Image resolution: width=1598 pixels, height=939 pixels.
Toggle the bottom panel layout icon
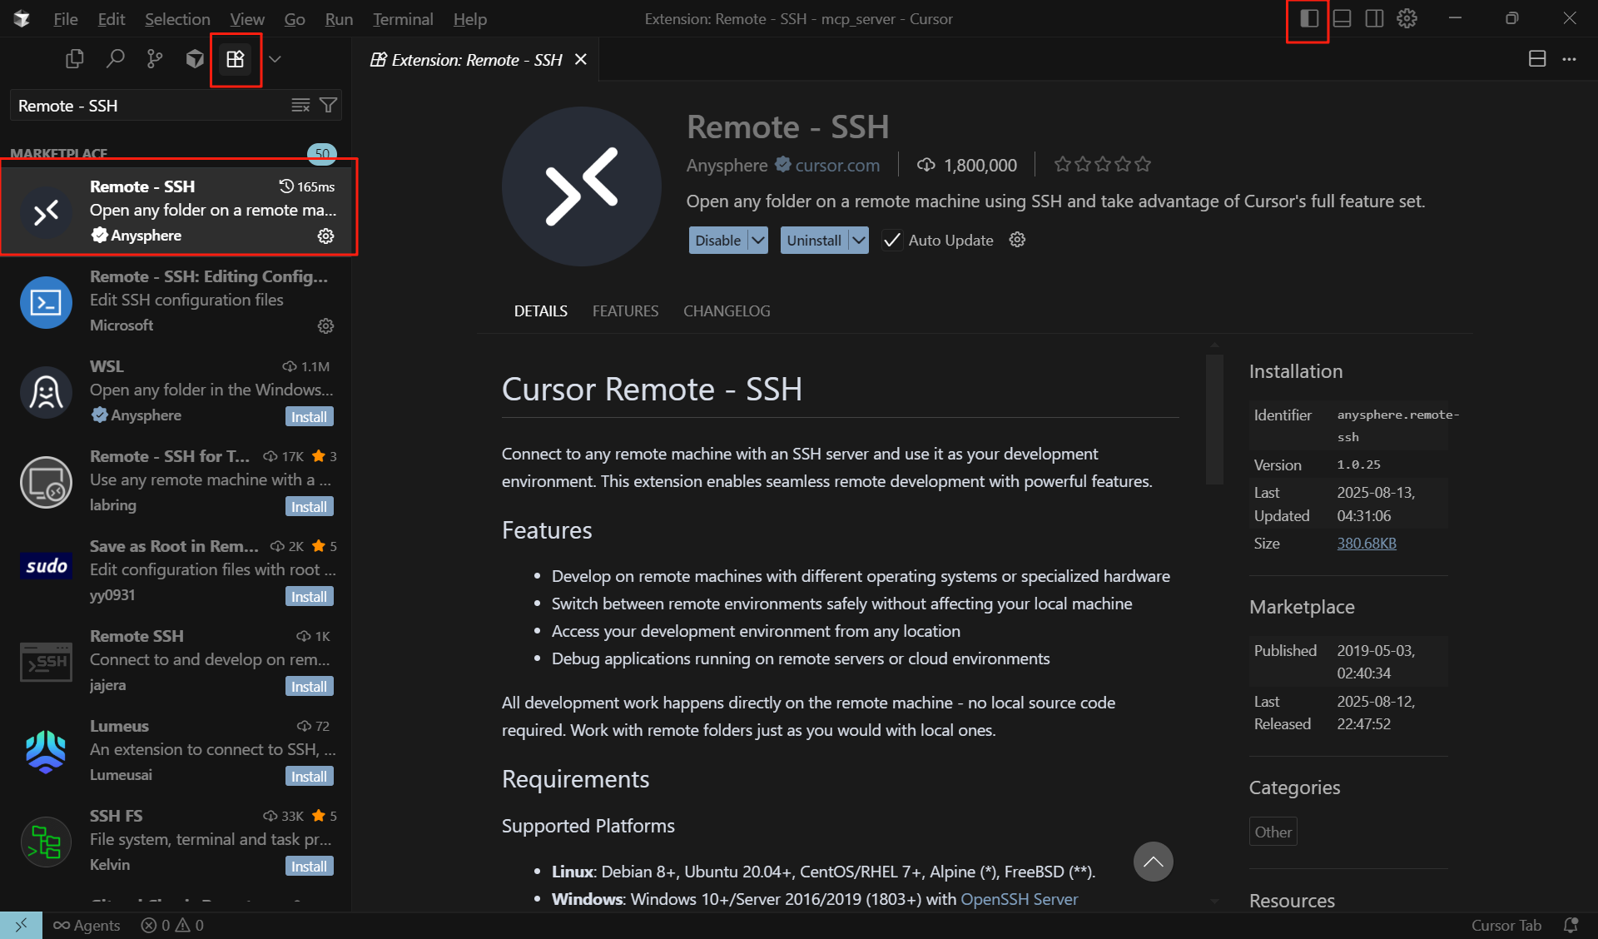(1342, 18)
